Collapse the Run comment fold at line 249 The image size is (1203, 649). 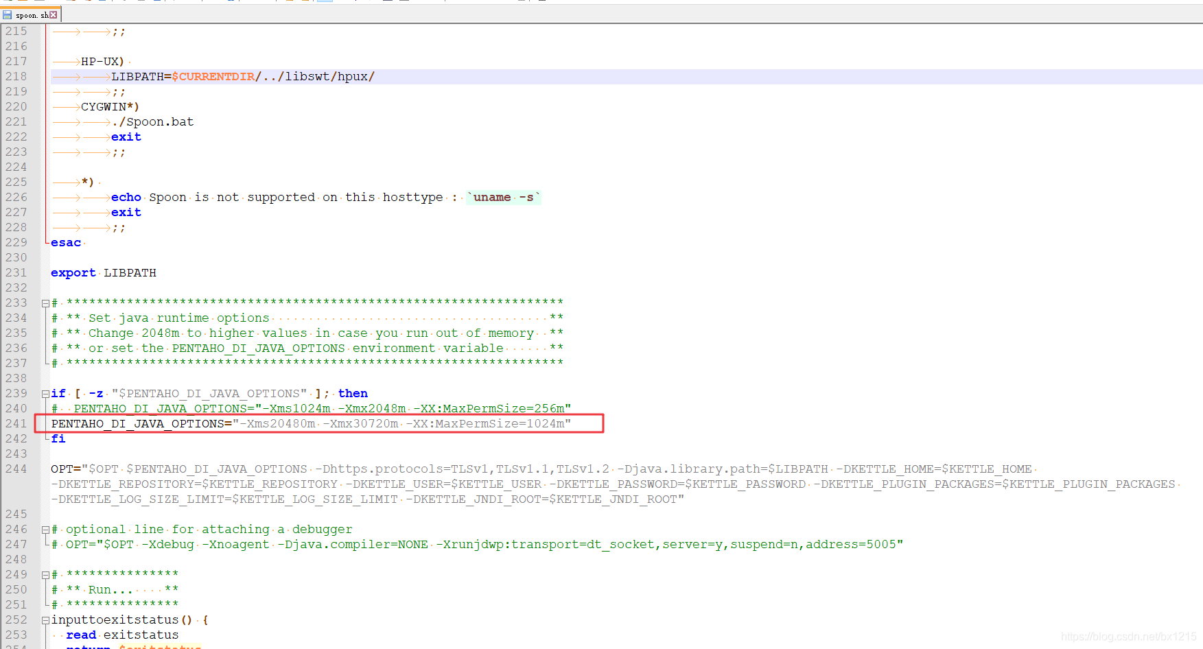point(45,575)
